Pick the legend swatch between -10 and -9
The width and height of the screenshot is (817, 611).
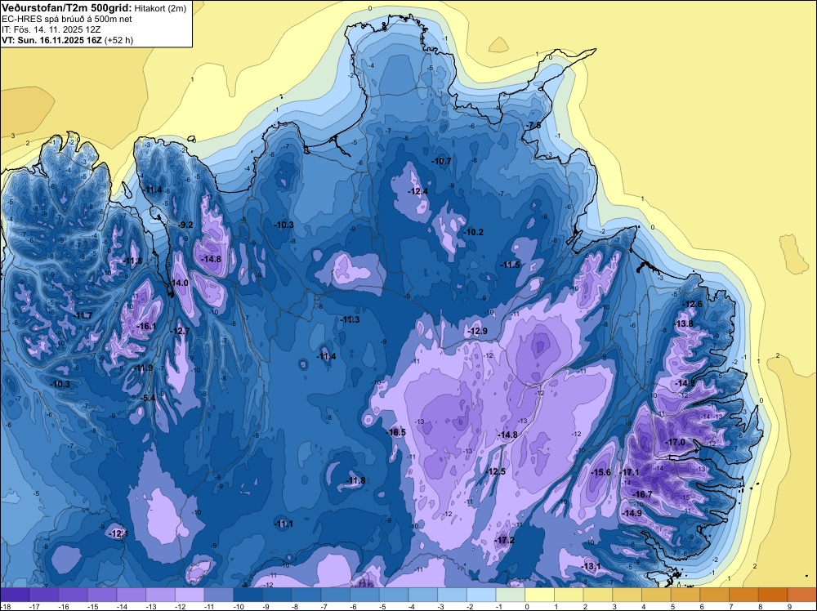tap(248, 595)
